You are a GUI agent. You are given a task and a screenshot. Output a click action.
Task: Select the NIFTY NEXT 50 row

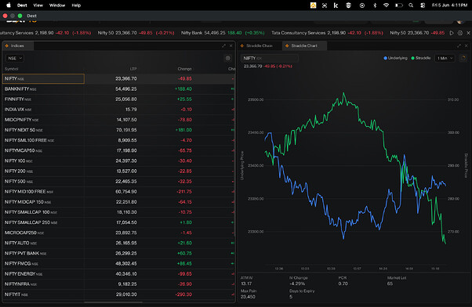(x=118, y=130)
